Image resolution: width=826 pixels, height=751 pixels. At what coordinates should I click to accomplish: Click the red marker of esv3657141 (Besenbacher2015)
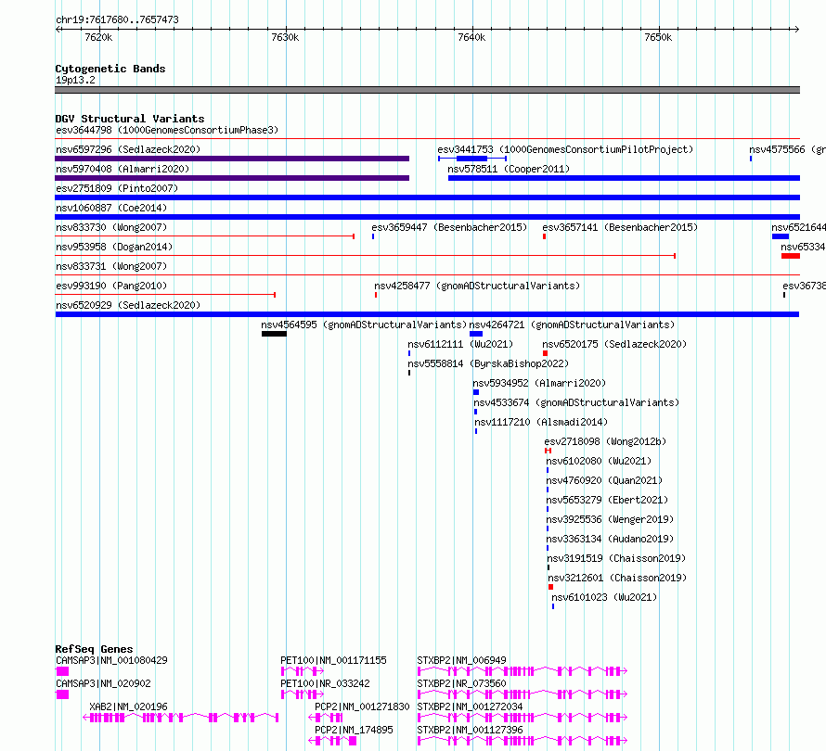click(544, 236)
